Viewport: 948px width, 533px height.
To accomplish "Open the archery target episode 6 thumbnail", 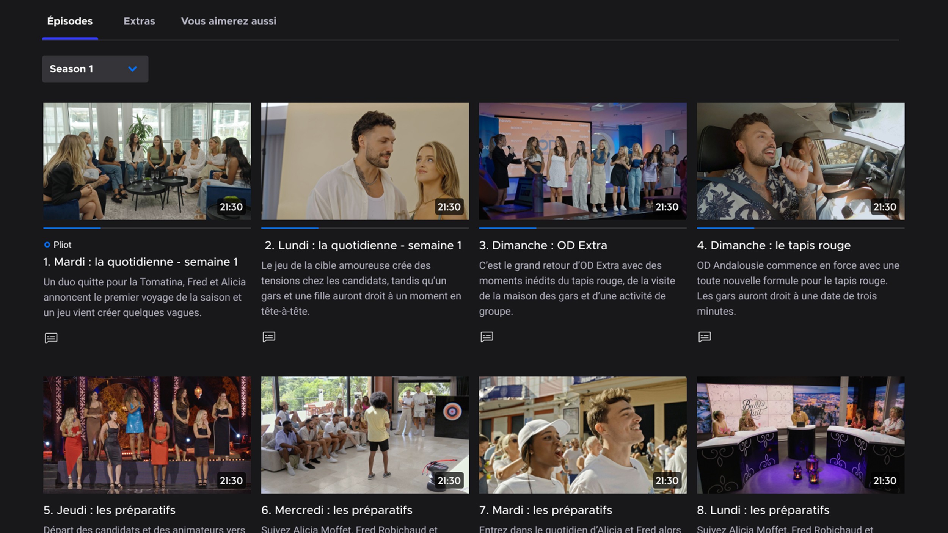I will tap(364, 434).
